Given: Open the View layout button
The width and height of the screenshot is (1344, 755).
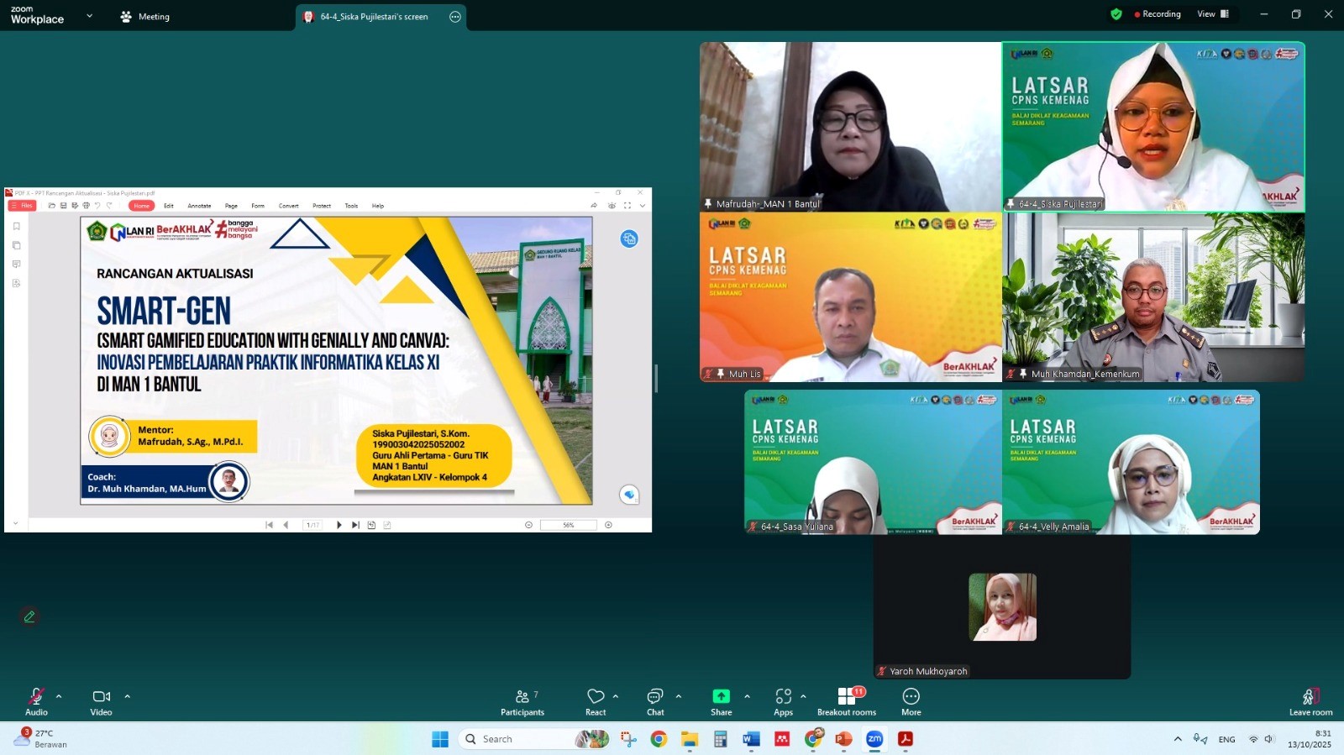Looking at the screenshot, I should pyautogui.click(x=1213, y=14).
